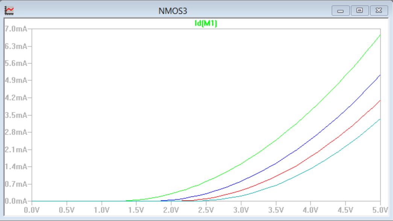Click the 4.2mA y-axis label

click(16, 98)
